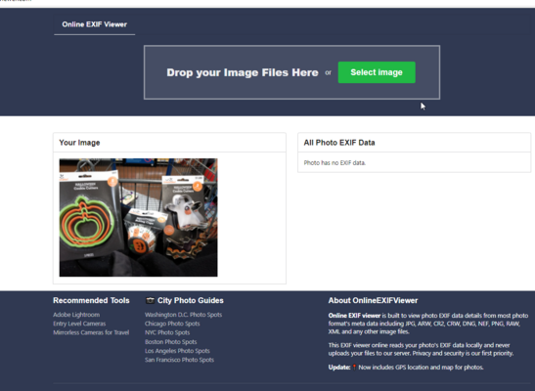Click the City Photo Guides heading
535x391 pixels.
[x=191, y=300]
